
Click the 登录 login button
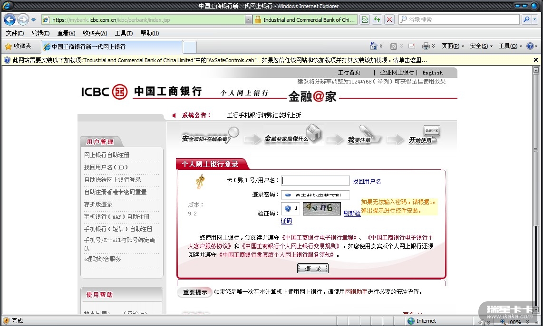coord(313,268)
